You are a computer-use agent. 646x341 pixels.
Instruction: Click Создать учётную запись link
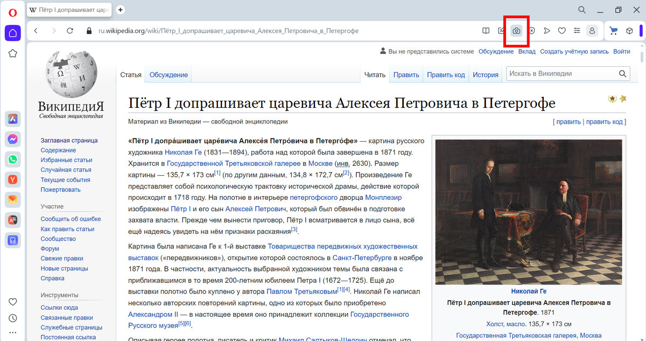coord(574,52)
